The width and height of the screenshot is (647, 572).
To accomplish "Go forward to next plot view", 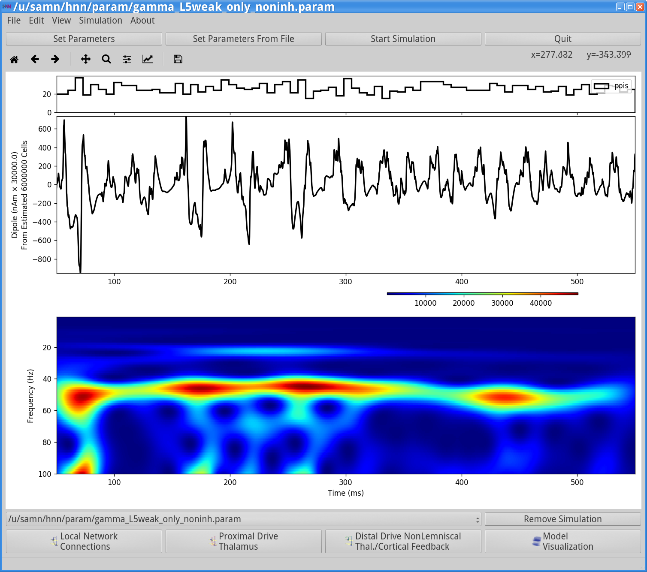I will pyautogui.click(x=55, y=59).
